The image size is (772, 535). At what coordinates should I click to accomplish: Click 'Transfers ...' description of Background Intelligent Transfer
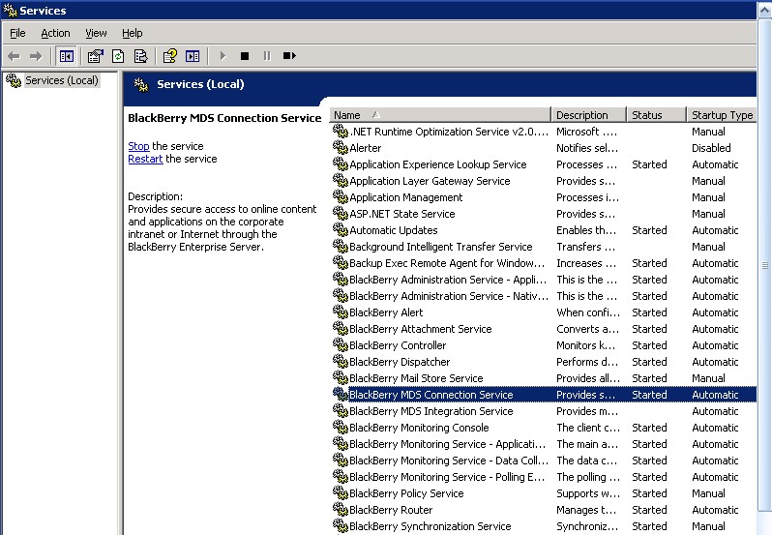point(586,247)
